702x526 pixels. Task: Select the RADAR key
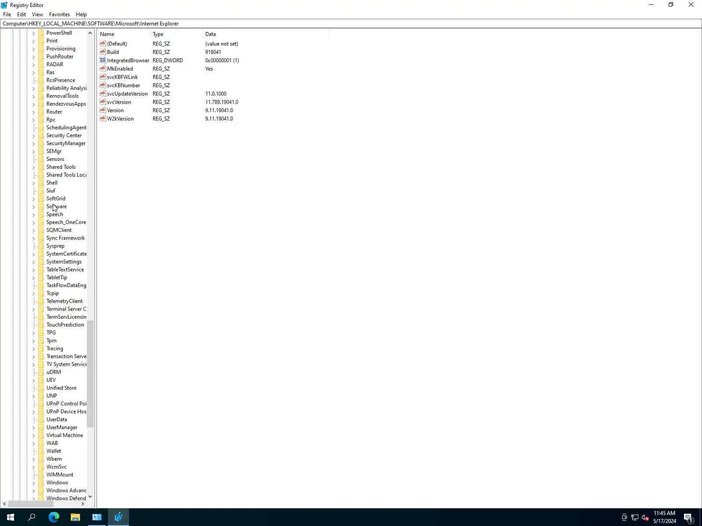[x=55, y=64]
